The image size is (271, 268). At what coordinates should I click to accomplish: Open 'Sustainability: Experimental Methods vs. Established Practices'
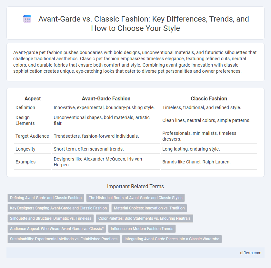click(x=64, y=239)
